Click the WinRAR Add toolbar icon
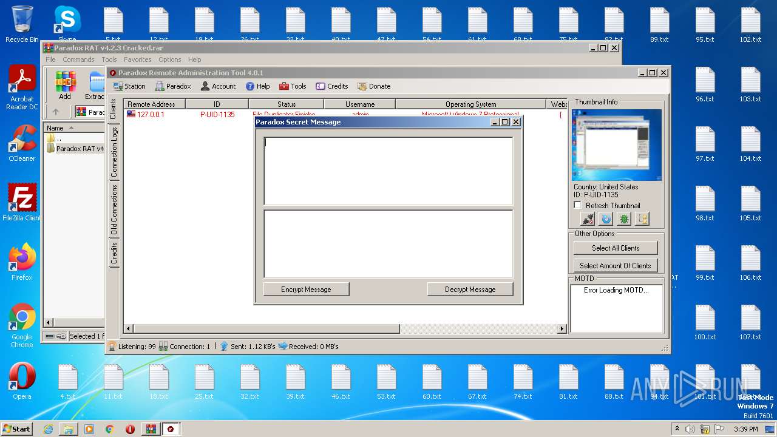The width and height of the screenshot is (777, 437). (x=65, y=86)
